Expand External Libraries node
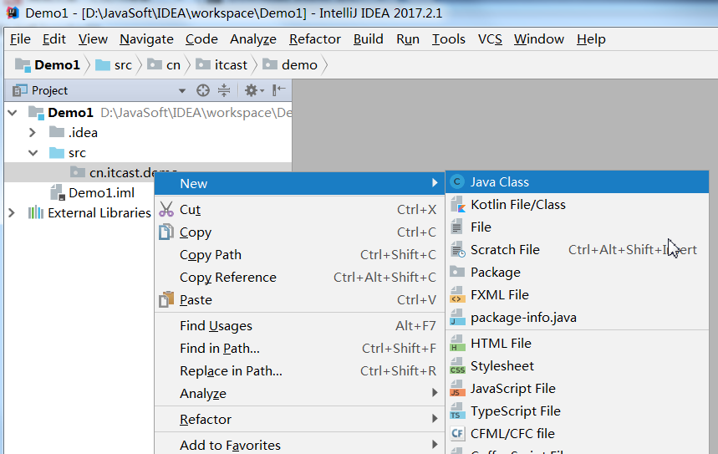718x454 pixels. point(12,213)
